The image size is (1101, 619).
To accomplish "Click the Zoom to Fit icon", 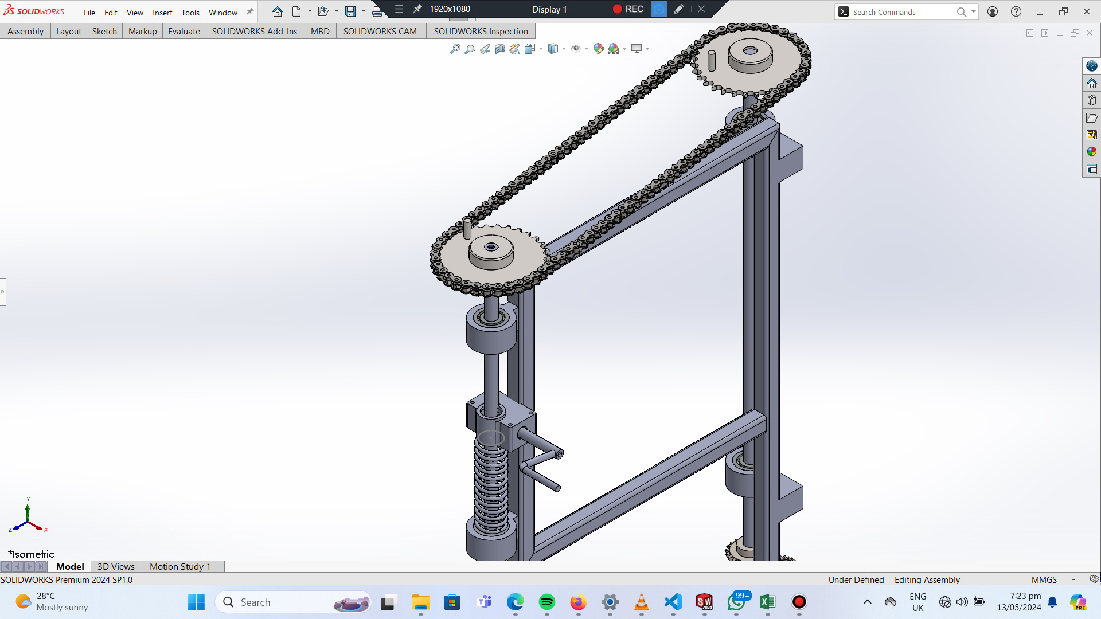I will [455, 49].
